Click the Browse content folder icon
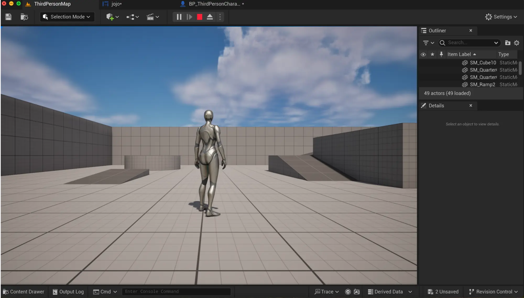The height and width of the screenshot is (298, 524). point(24,17)
